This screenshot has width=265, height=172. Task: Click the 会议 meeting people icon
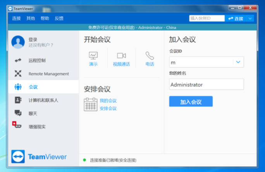[x=18, y=87]
